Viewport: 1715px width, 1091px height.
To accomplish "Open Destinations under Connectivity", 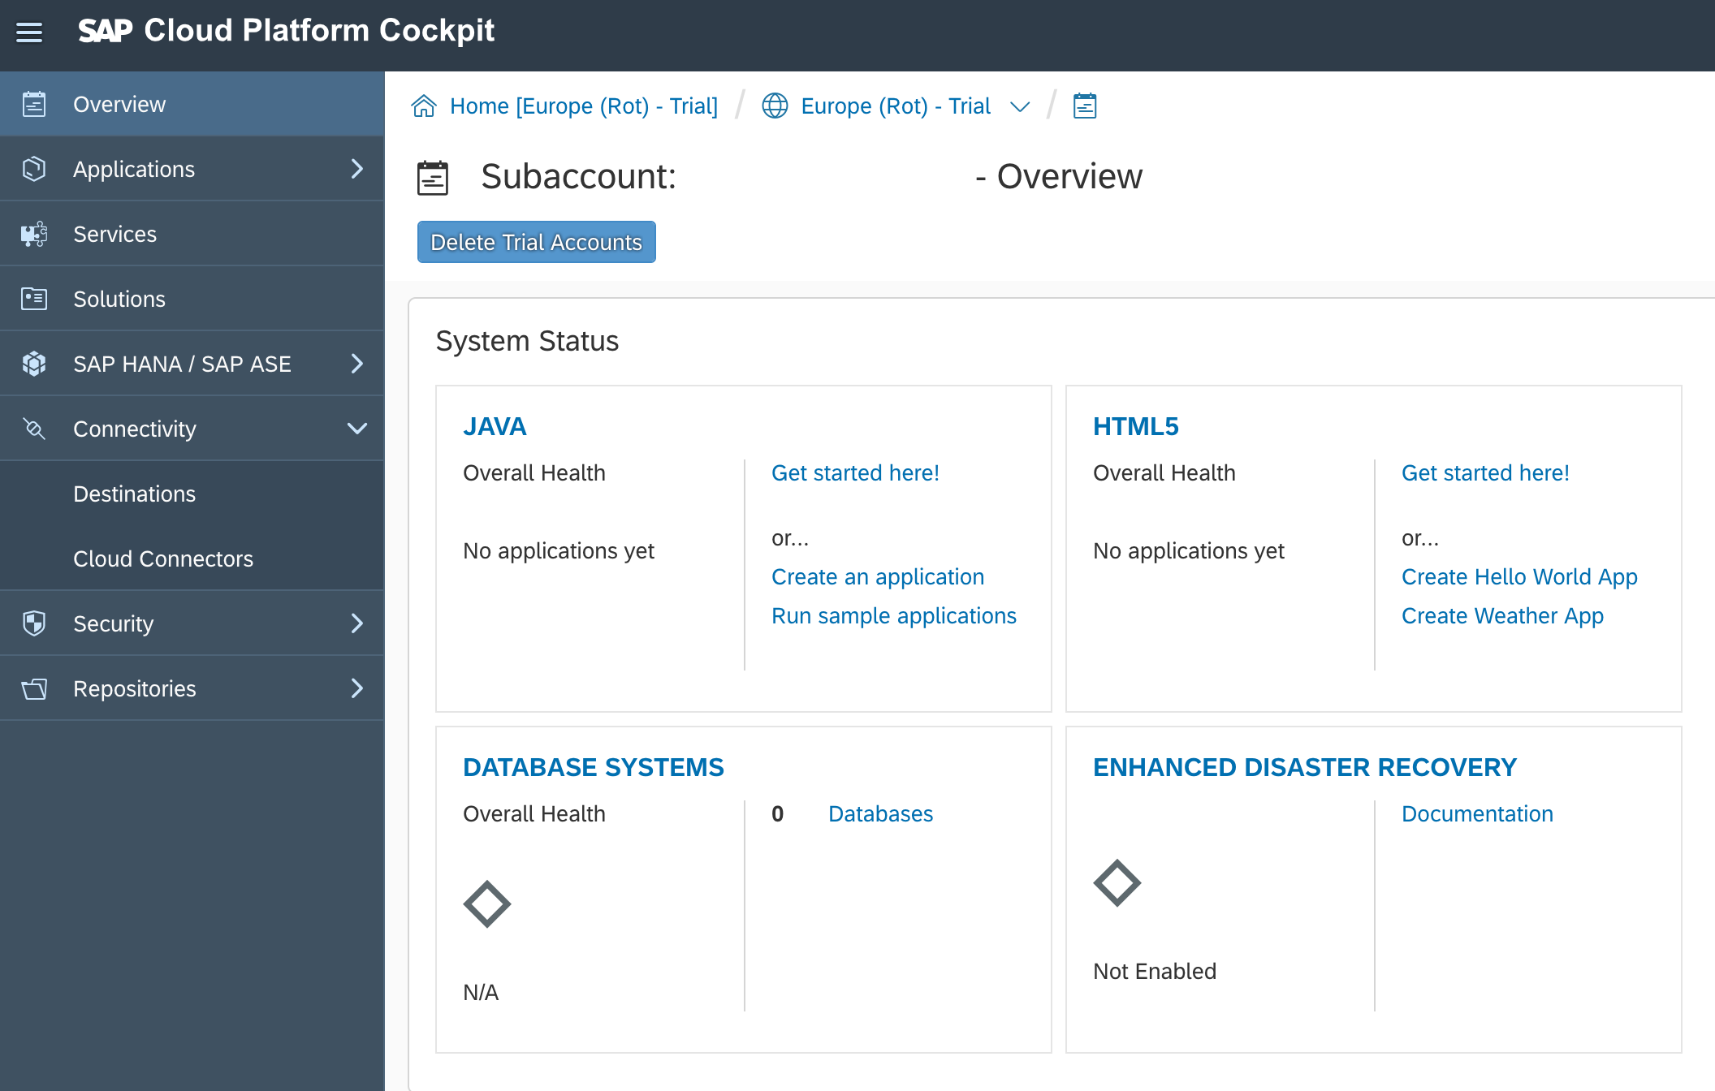I will [134, 494].
